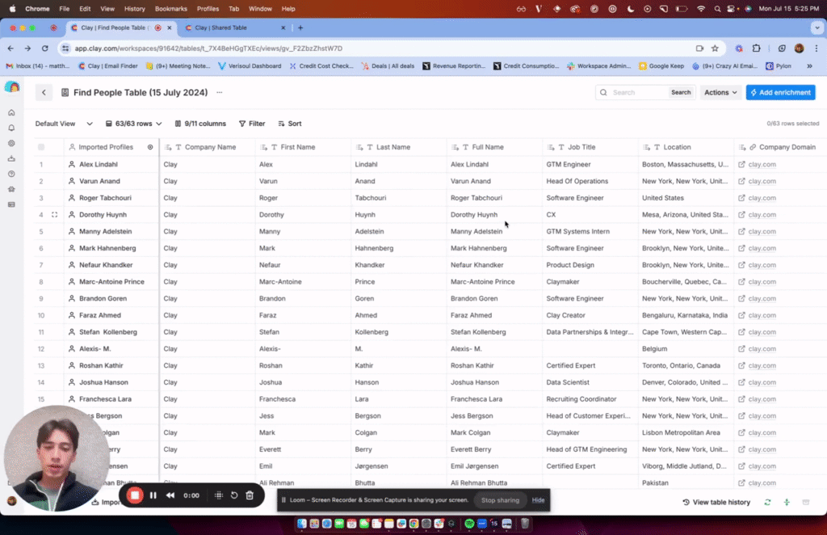827x535 pixels.
Task: Open the Bookmarks menu in macOS menu bar
Action: coord(170,8)
